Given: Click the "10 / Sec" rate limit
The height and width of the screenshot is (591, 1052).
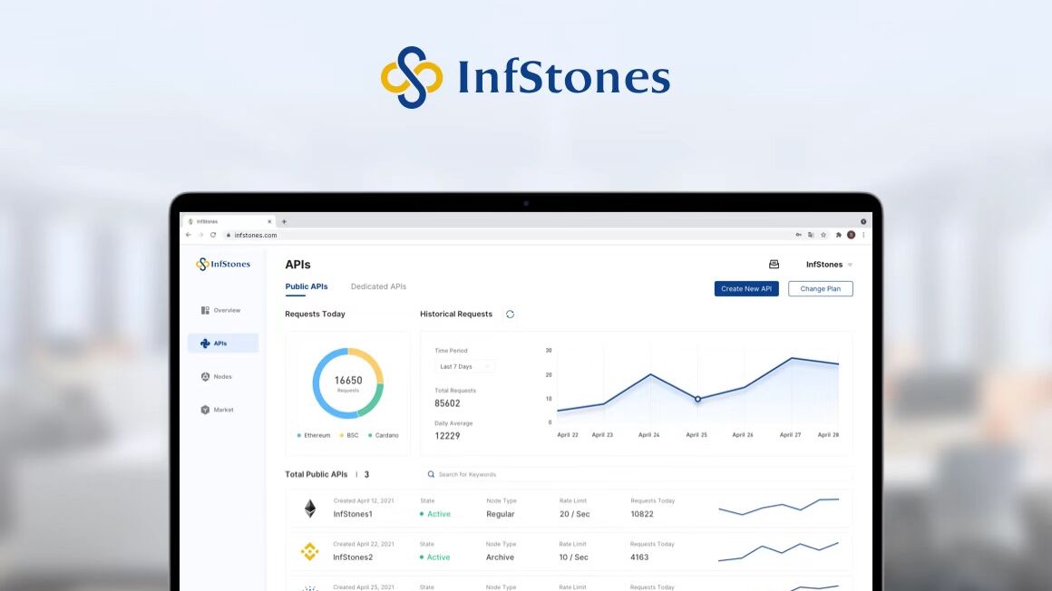Looking at the screenshot, I should pos(574,557).
